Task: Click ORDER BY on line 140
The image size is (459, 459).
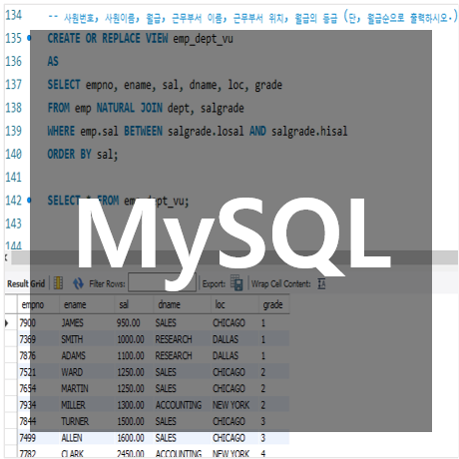Action: [x=69, y=154]
